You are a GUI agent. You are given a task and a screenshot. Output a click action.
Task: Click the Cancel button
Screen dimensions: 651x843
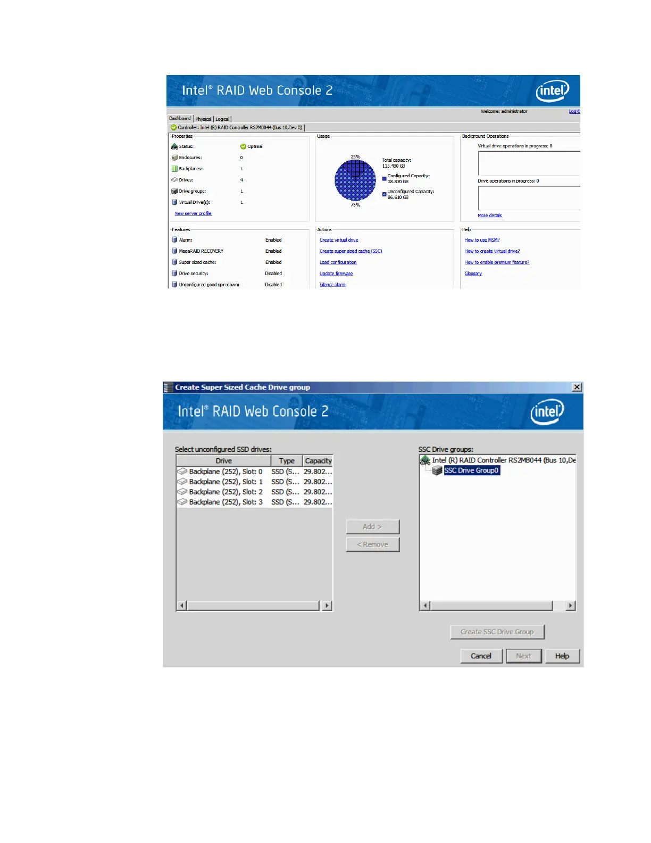(481, 656)
